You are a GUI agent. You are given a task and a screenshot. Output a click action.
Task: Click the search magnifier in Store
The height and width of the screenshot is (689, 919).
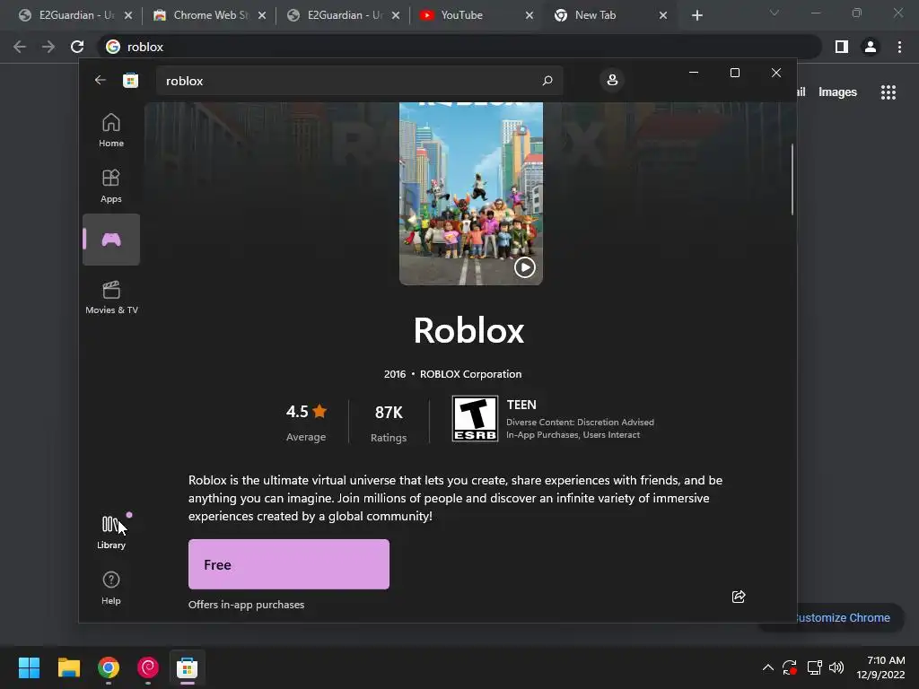[547, 80]
